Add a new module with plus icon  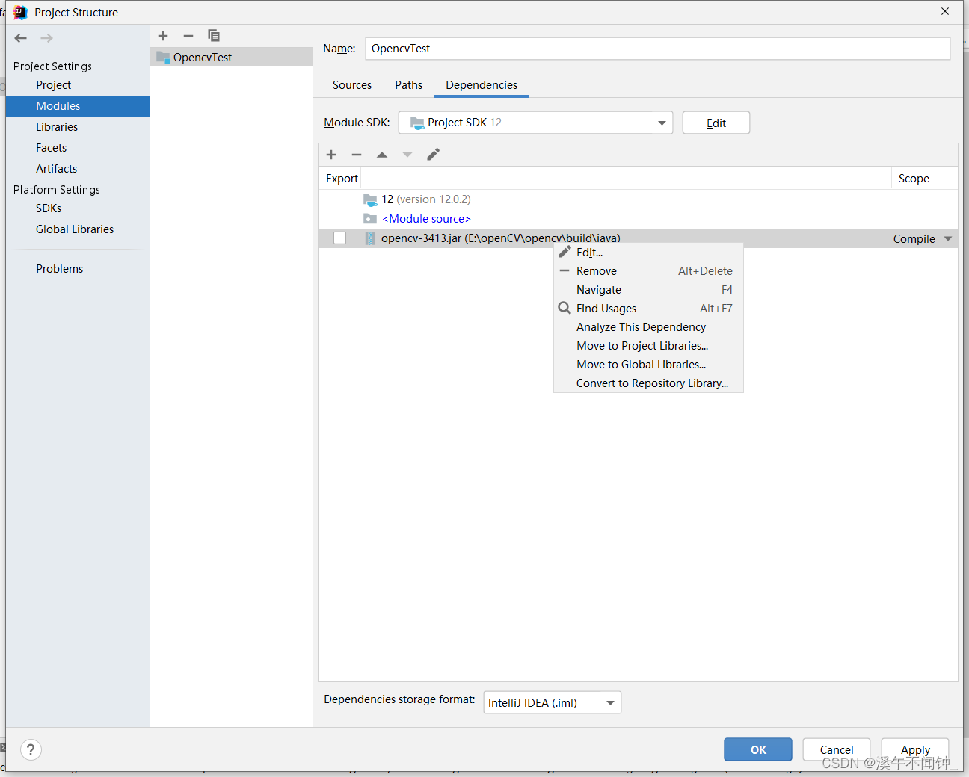tap(163, 36)
